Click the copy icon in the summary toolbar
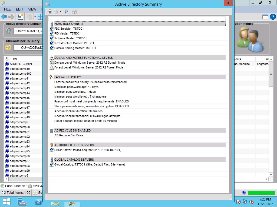Image resolution: width=277 pixels, height=207 pixels. pyautogui.click(x=56, y=12)
